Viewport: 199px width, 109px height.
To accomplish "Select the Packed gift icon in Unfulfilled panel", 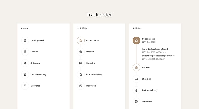I will (x=81, y=52).
